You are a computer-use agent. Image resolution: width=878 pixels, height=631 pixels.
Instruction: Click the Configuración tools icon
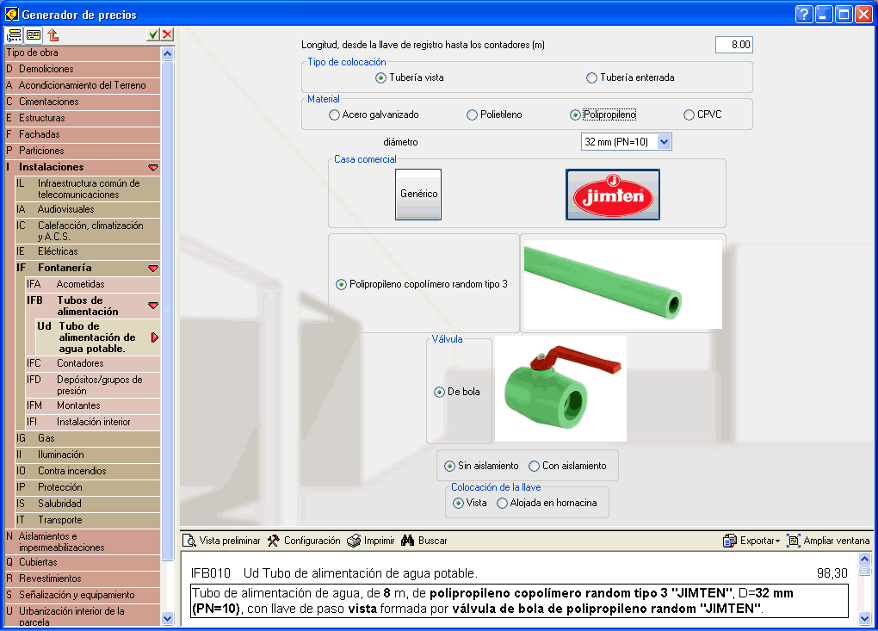point(273,541)
